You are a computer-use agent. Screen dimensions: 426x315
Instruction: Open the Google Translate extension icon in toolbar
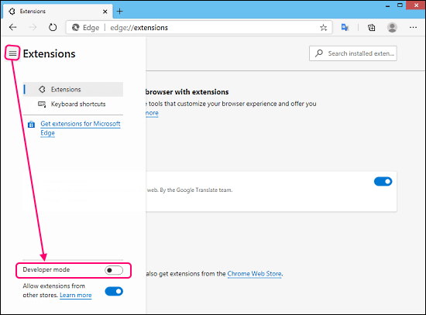click(x=345, y=27)
